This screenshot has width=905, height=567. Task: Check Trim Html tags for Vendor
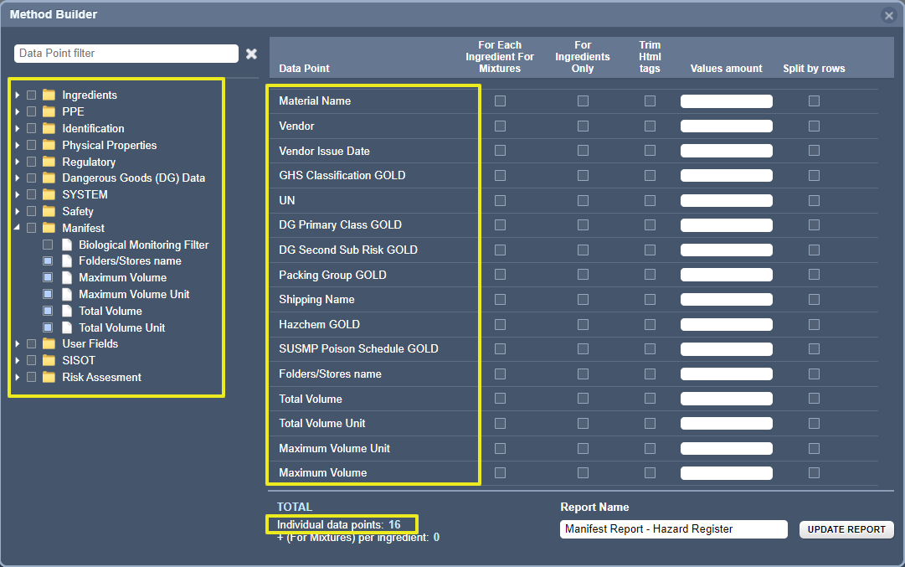tap(650, 126)
